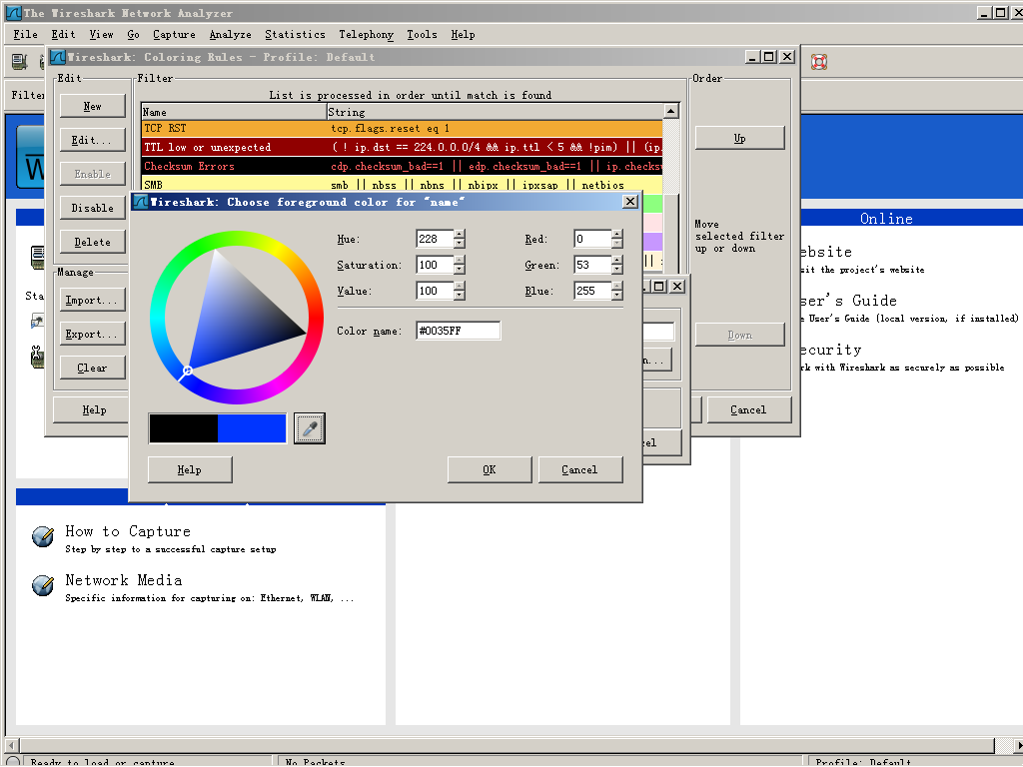Click the Saturation number field
The height and width of the screenshot is (767, 1023).
click(x=436, y=265)
